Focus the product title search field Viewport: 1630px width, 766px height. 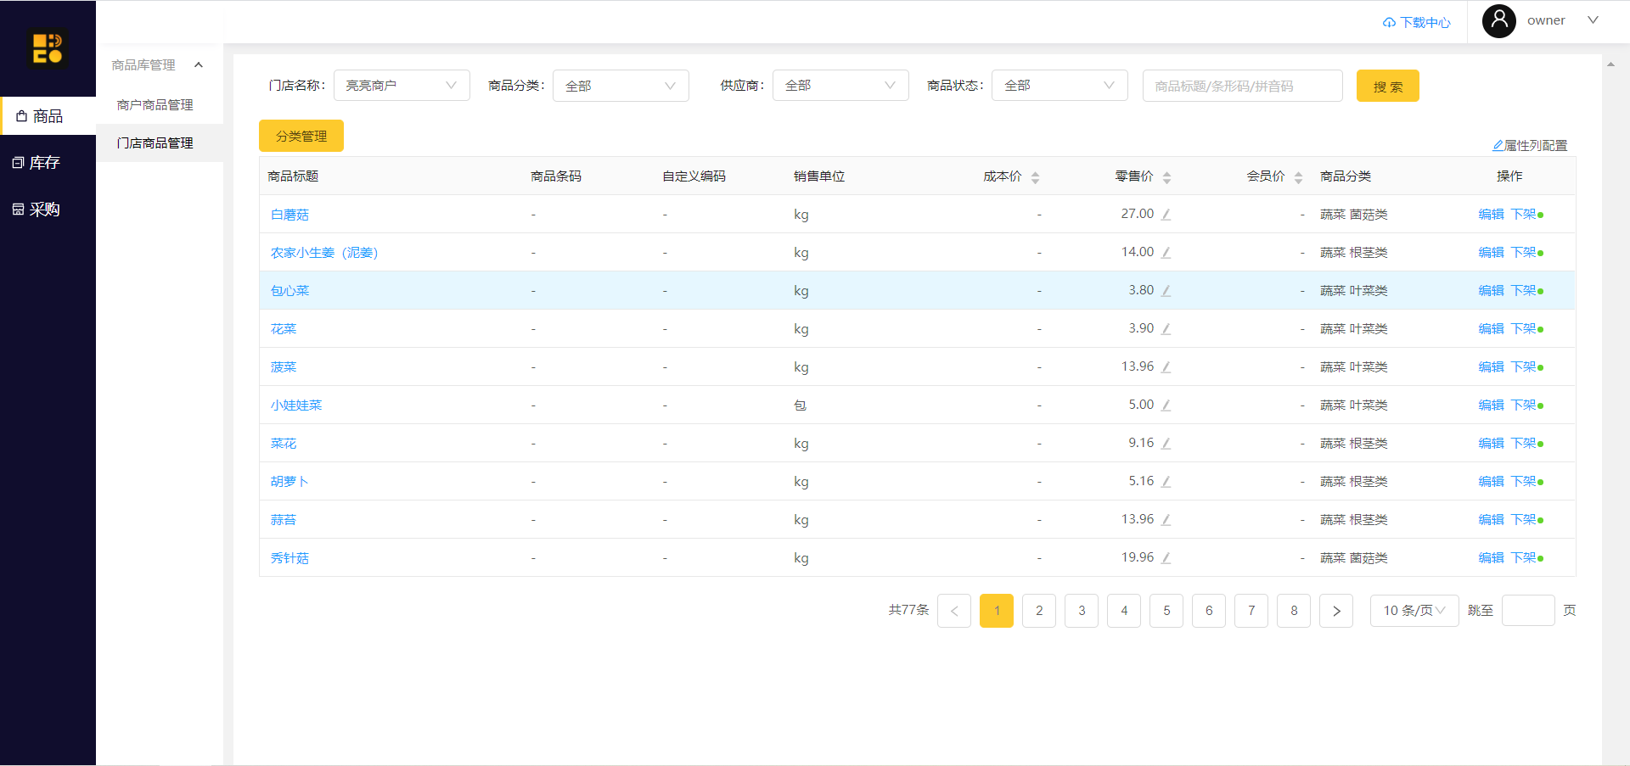tap(1243, 86)
